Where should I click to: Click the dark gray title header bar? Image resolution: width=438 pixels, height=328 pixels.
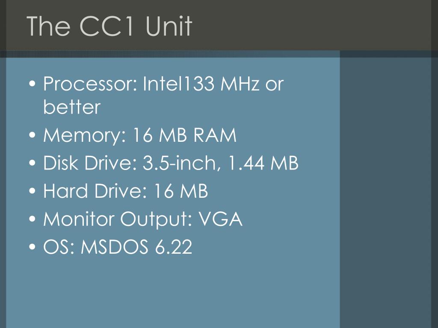tap(219, 25)
